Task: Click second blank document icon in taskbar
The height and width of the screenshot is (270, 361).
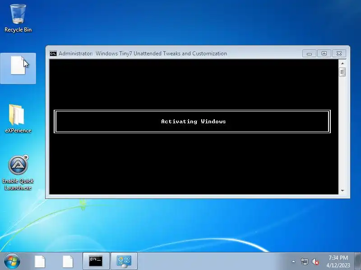Action: [68, 261]
